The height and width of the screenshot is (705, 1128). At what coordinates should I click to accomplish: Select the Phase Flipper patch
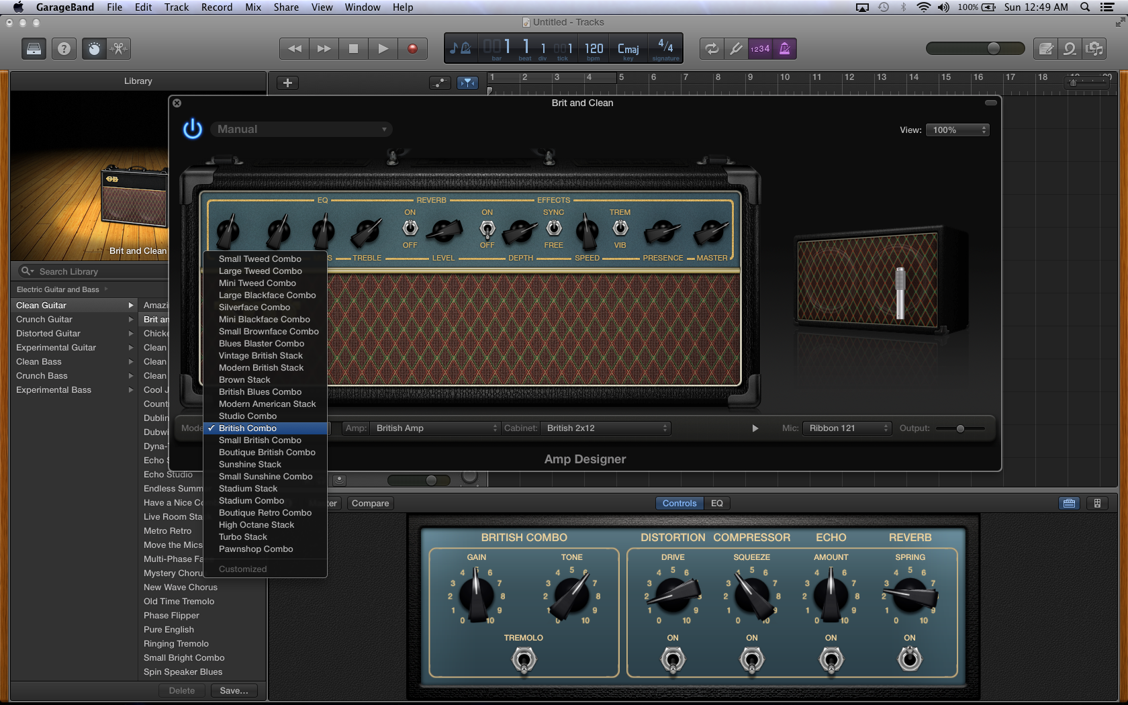click(171, 615)
